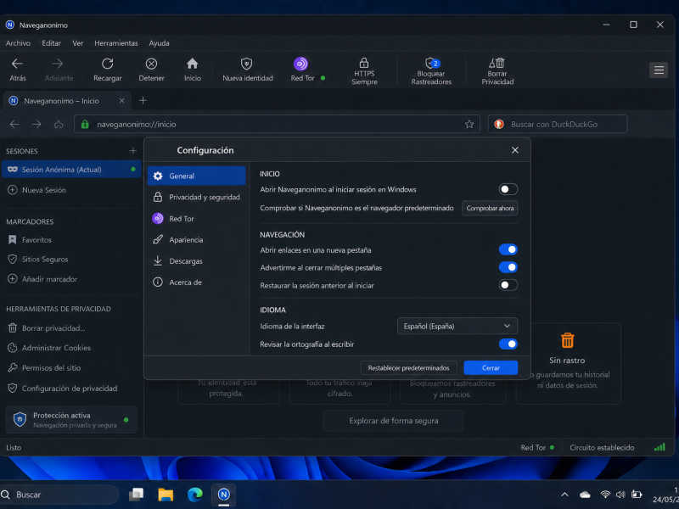Open Favoritos under Marcadores

coord(71,240)
